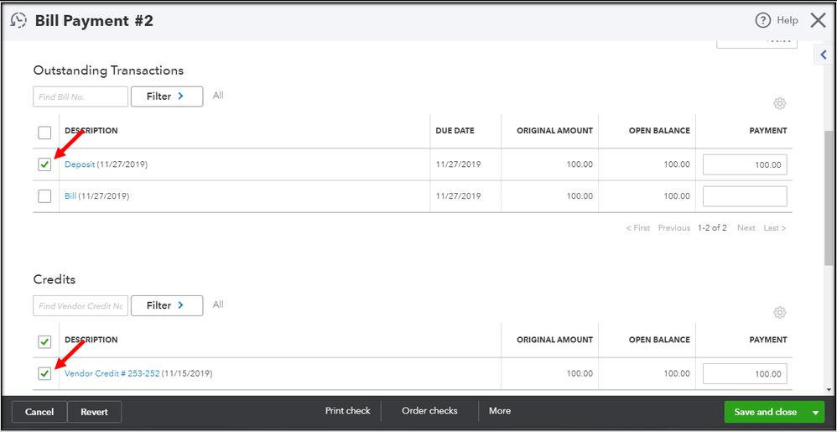Image resolution: width=837 pixels, height=432 pixels.
Task: Edit the Vendor Credit payment amount field
Action: (745, 374)
